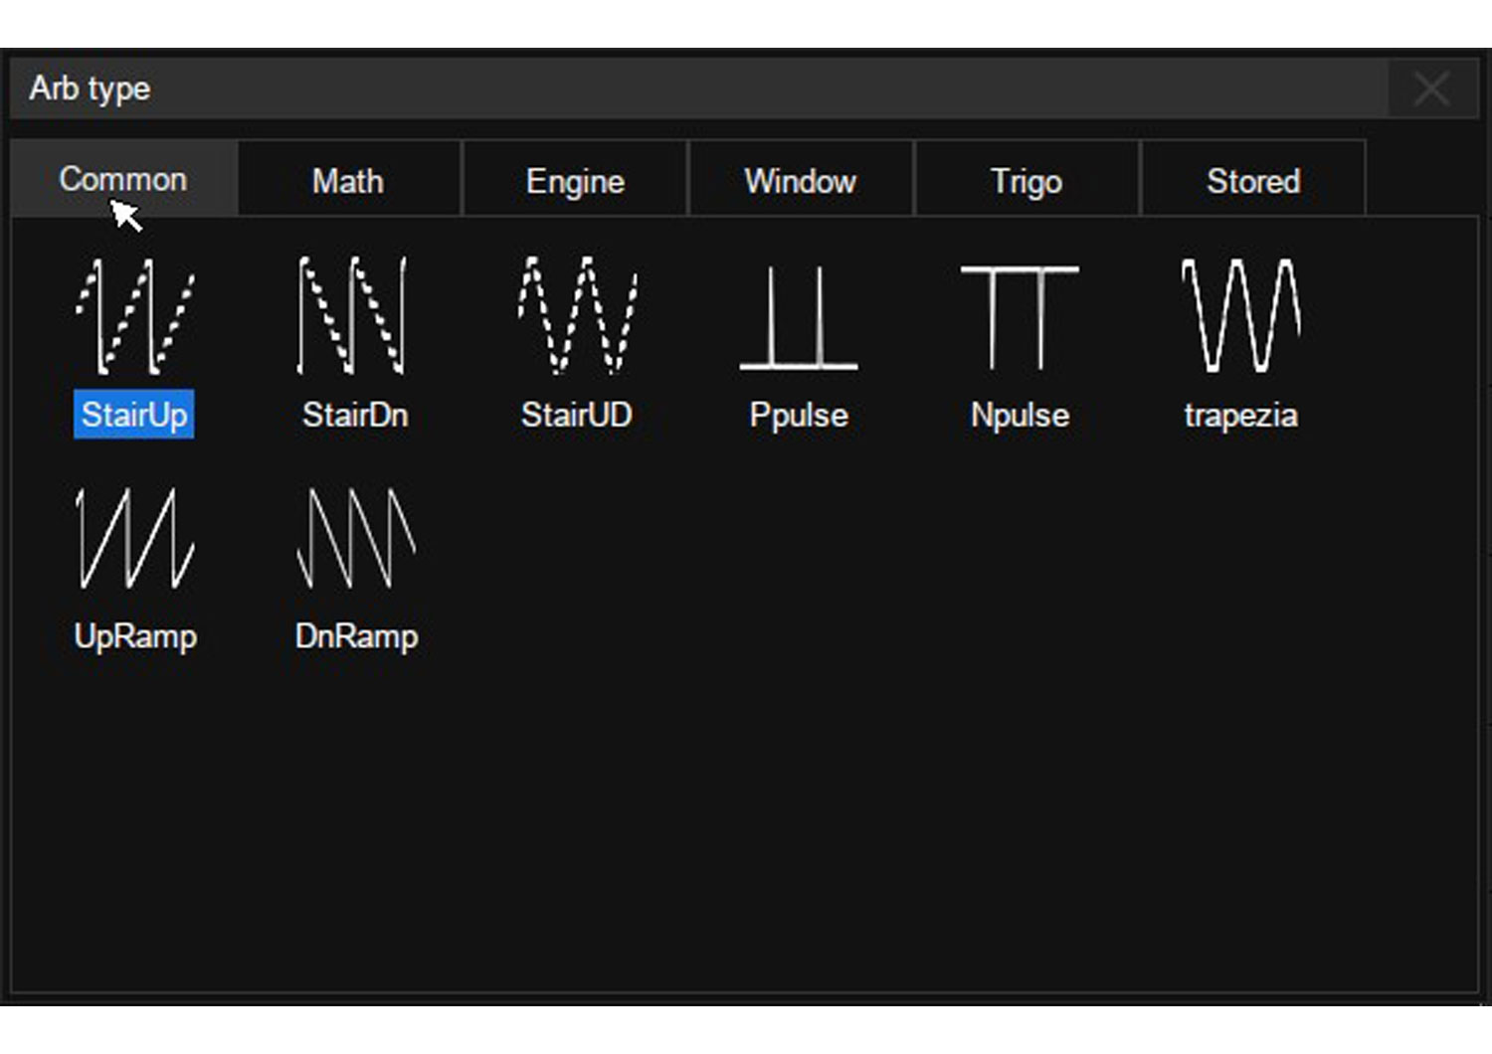Switch to the Trigo tab
The image size is (1492, 1054).
(1026, 181)
